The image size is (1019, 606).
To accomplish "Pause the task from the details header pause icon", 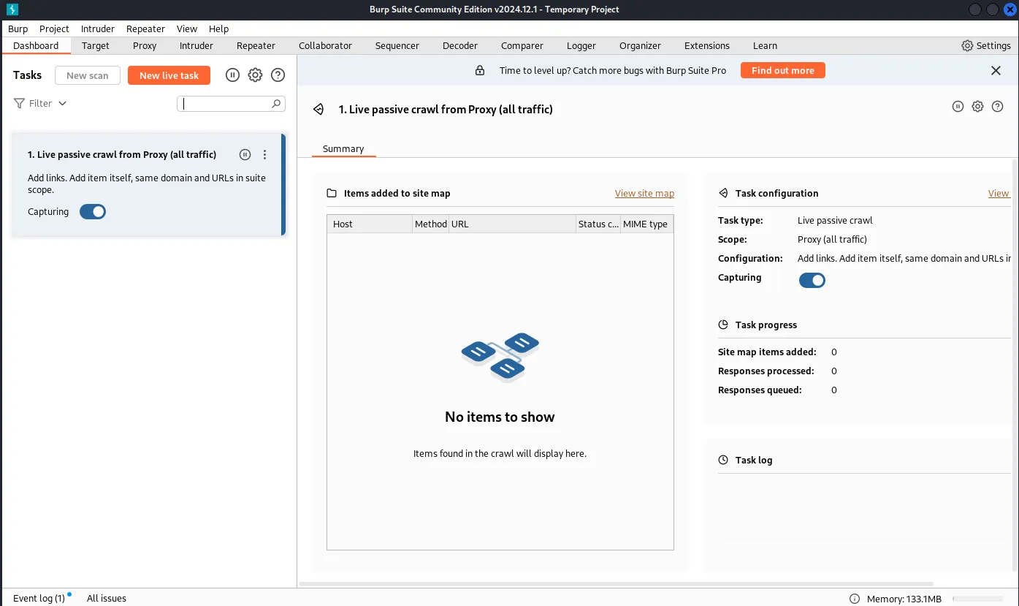I will click(958, 107).
